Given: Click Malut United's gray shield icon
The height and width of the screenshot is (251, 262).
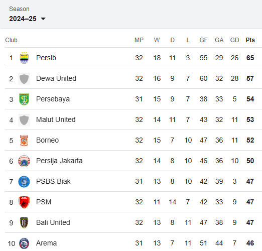Looking at the screenshot, I should pos(24,120).
